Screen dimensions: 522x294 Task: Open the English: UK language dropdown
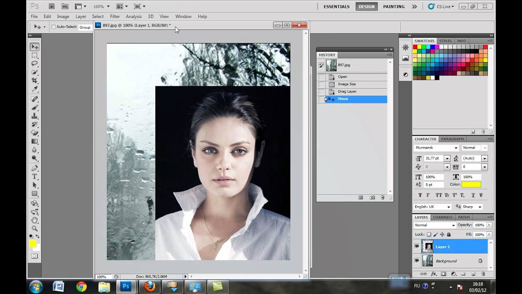(x=432, y=207)
